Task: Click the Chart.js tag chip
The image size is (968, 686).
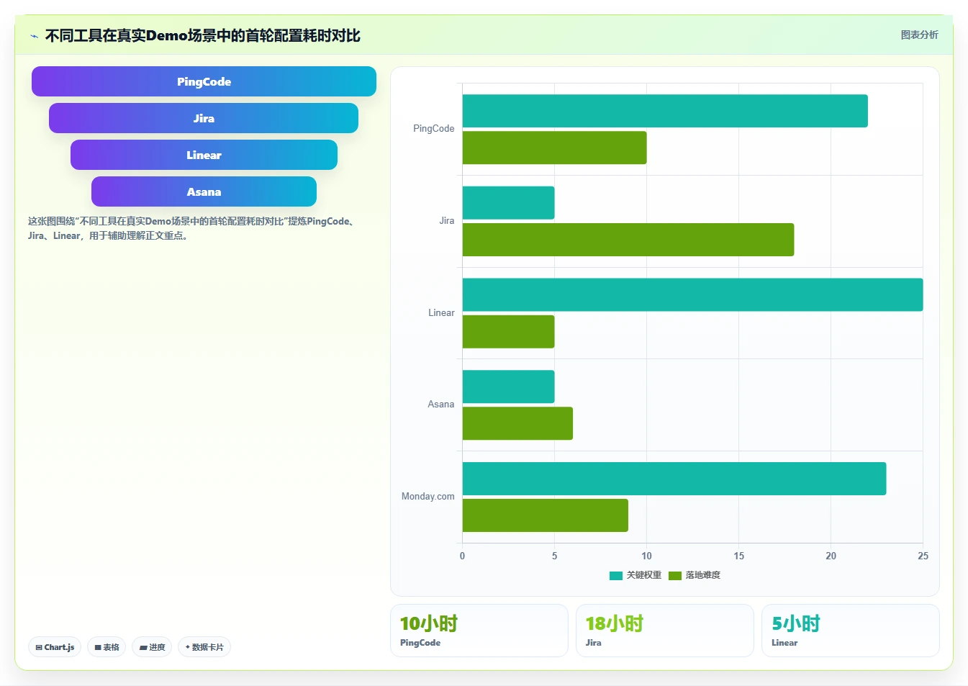Action: 55,647
